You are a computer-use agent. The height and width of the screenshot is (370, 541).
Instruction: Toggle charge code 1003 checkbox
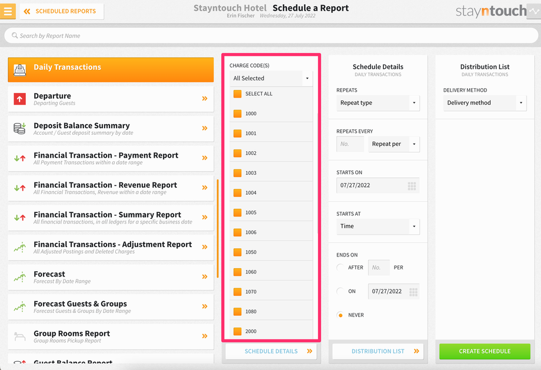tap(238, 173)
